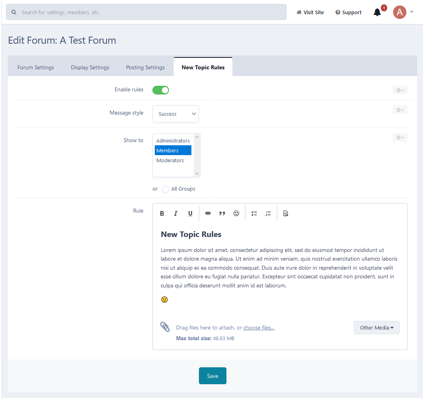Click the notifications bell icon
Screen dimensions: 423x398
coord(377,12)
